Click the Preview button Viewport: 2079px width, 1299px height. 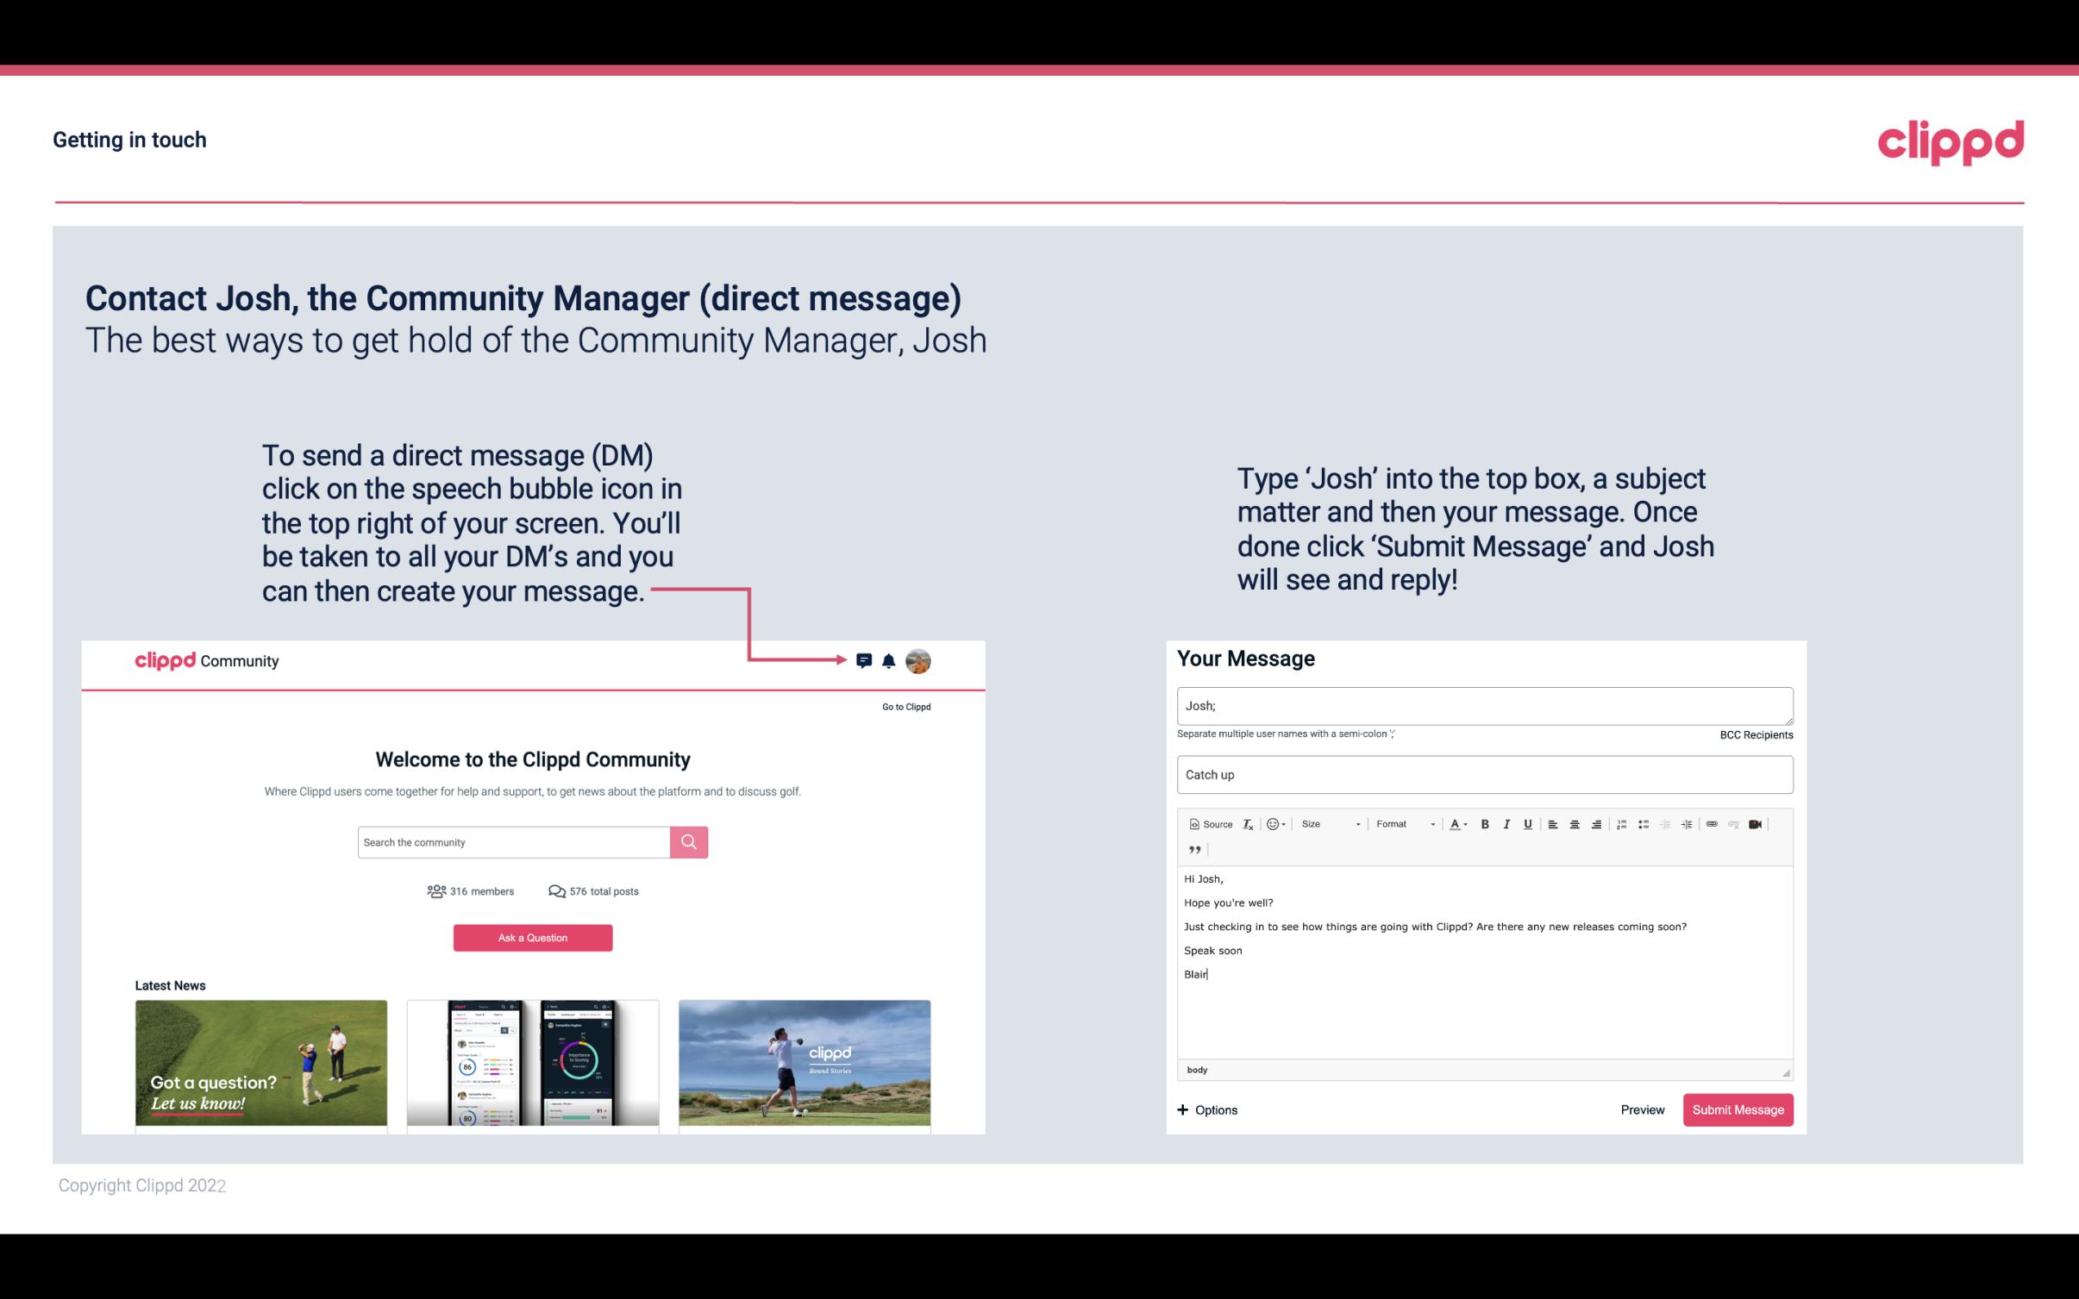(1642, 1110)
